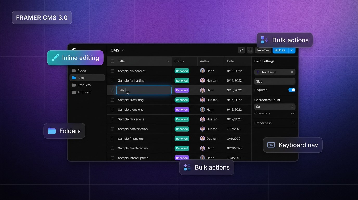Click Hann's avatar in the Title editing row
The image size is (358, 200).
click(202, 90)
